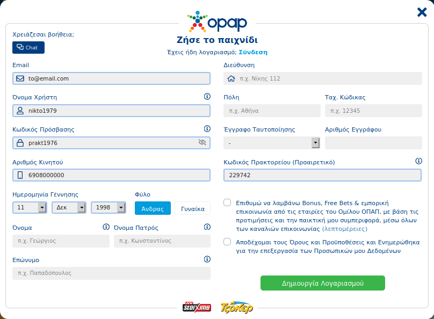Viewport: 434px width, 319px height.
Task: Click the Επώνυμο surname field
Action: [111, 273]
